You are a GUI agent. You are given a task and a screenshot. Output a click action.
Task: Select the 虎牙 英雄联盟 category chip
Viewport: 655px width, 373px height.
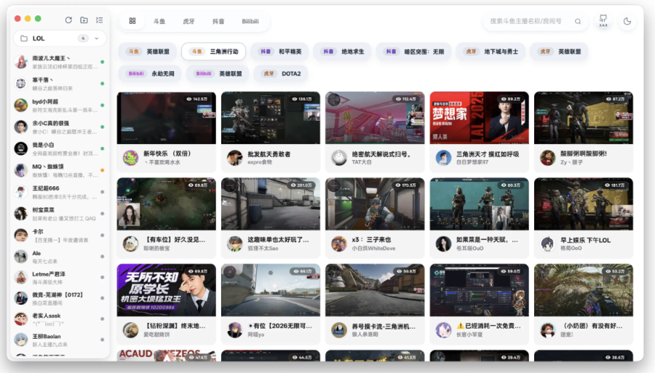(x=560, y=52)
